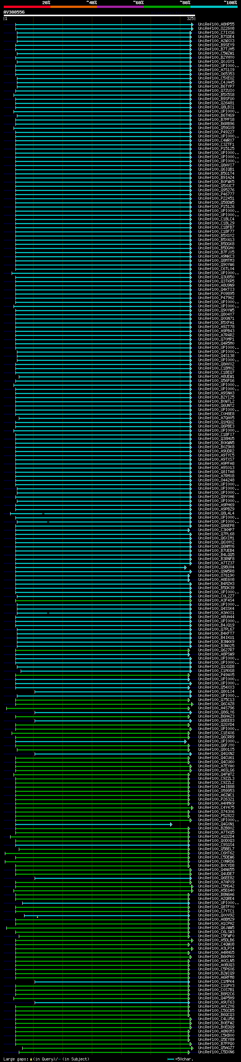The width and height of the screenshot is (241, 1062).
Task: Select the UniRef100_B6TYP7 label
Action: pyautogui.click(x=216, y=87)
